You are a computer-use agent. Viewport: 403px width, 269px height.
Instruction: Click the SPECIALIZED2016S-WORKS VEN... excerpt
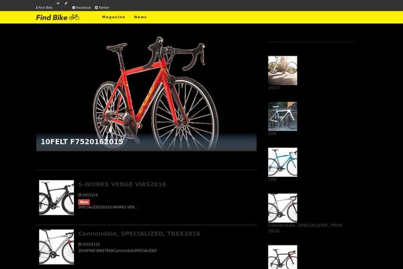tap(108, 207)
